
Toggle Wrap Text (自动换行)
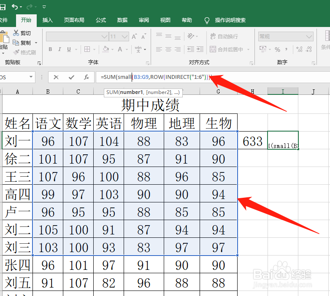coord(224,36)
